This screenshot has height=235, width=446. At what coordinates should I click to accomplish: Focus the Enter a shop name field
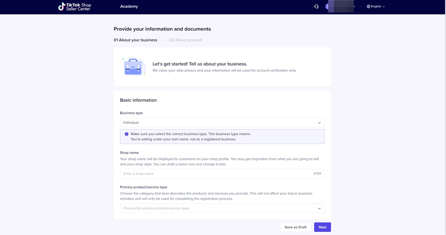pyautogui.click(x=216, y=174)
